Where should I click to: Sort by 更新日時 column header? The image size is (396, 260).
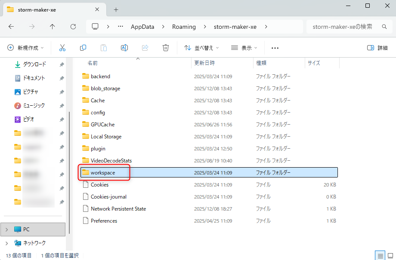204,63
